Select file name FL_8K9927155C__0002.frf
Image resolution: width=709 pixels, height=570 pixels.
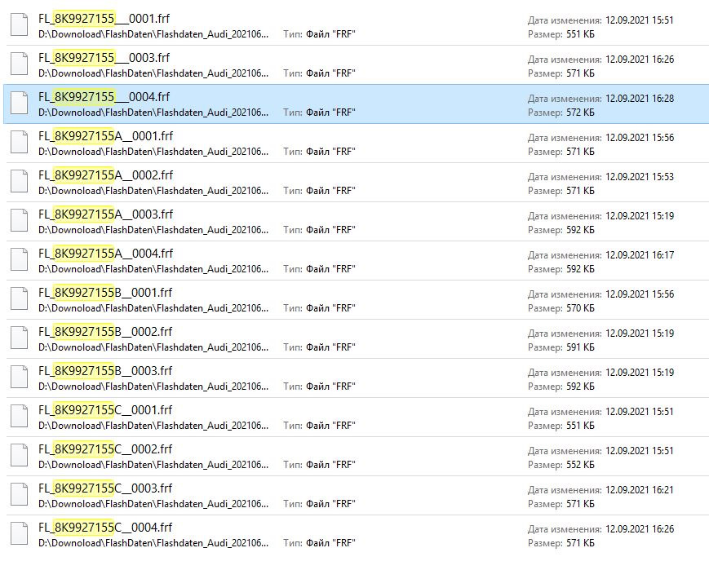[105, 448]
